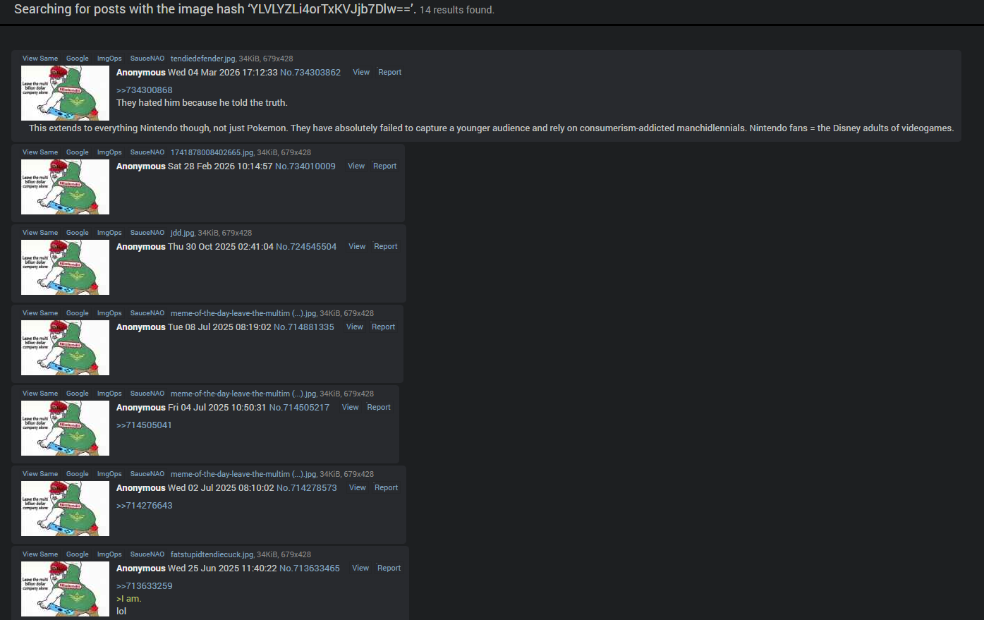Click SauceNAO in post No.714278573
Image resolution: width=984 pixels, height=620 pixels.
point(147,474)
